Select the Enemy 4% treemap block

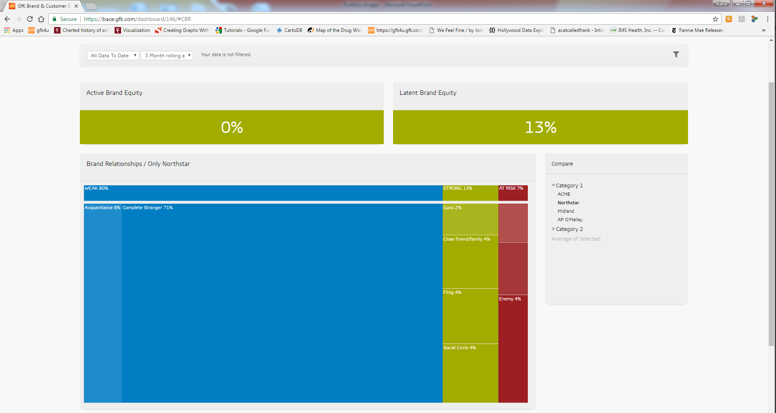coord(513,348)
